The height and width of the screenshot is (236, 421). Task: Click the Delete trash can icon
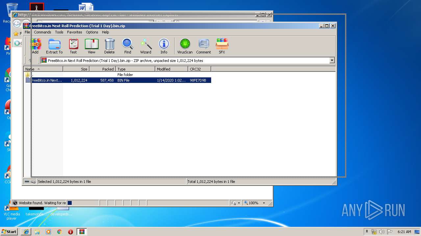[x=110, y=46]
